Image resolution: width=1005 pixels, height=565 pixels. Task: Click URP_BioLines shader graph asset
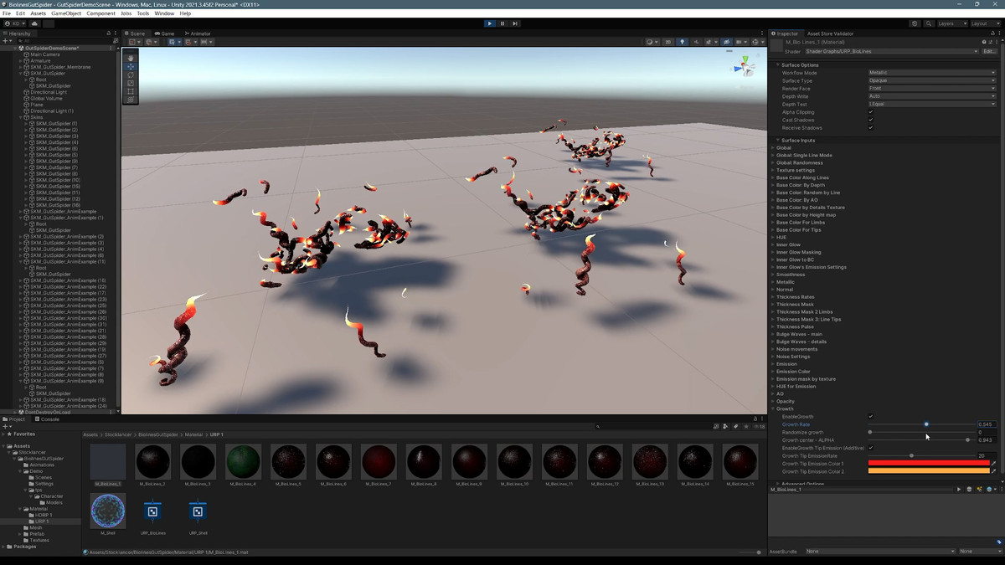152,511
